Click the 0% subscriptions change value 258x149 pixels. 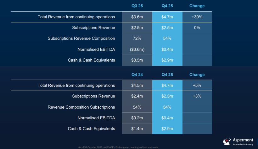pos(197,28)
